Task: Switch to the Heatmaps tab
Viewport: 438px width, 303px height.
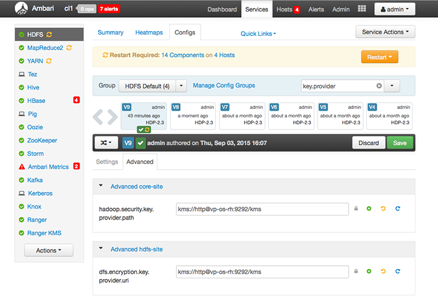Action: (x=148, y=32)
